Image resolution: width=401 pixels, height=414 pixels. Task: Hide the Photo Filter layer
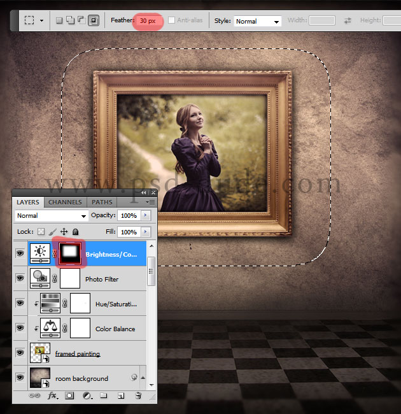coord(20,278)
